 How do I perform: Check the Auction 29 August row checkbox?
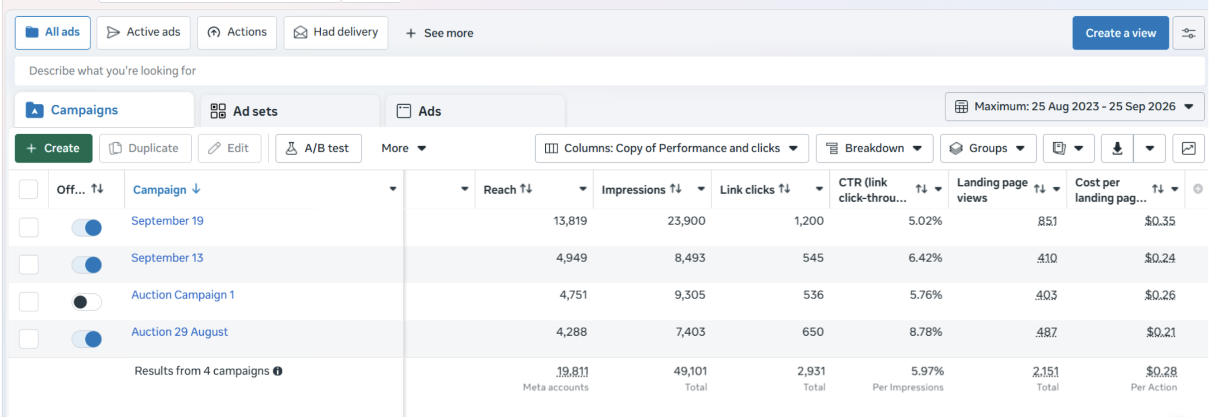[28, 339]
